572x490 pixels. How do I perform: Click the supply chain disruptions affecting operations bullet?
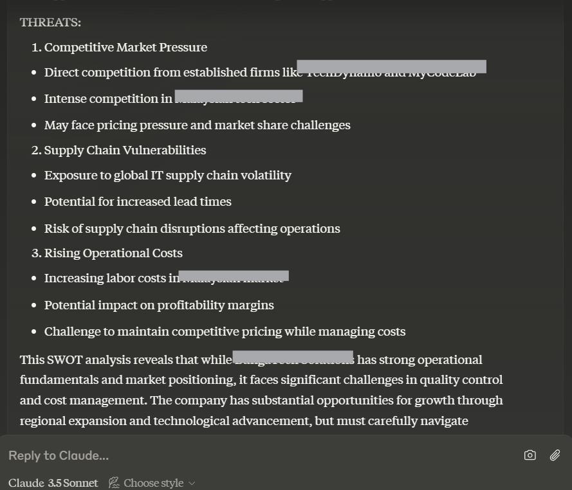pyautogui.click(x=192, y=228)
